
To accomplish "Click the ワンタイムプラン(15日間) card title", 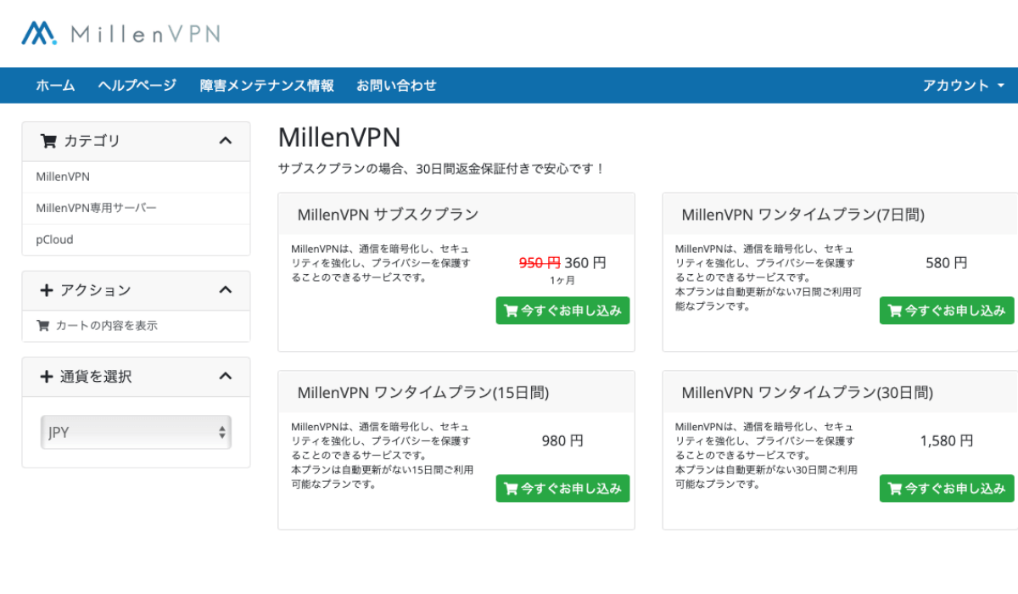I will pyautogui.click(x=422, y=393).
